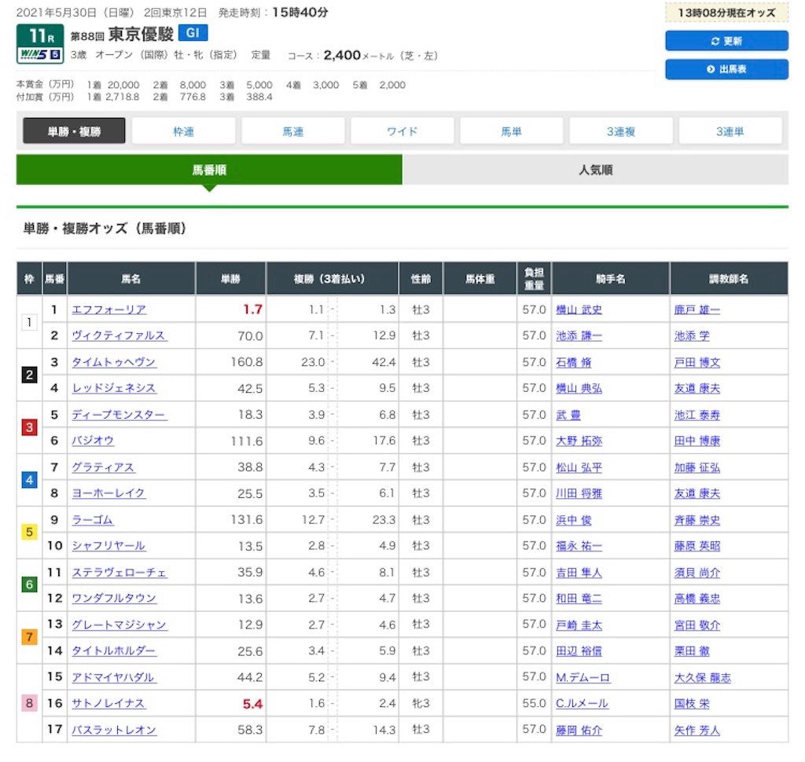Open horse サトノレイナス link
The image size is (805, 762).
coord(108,703)
